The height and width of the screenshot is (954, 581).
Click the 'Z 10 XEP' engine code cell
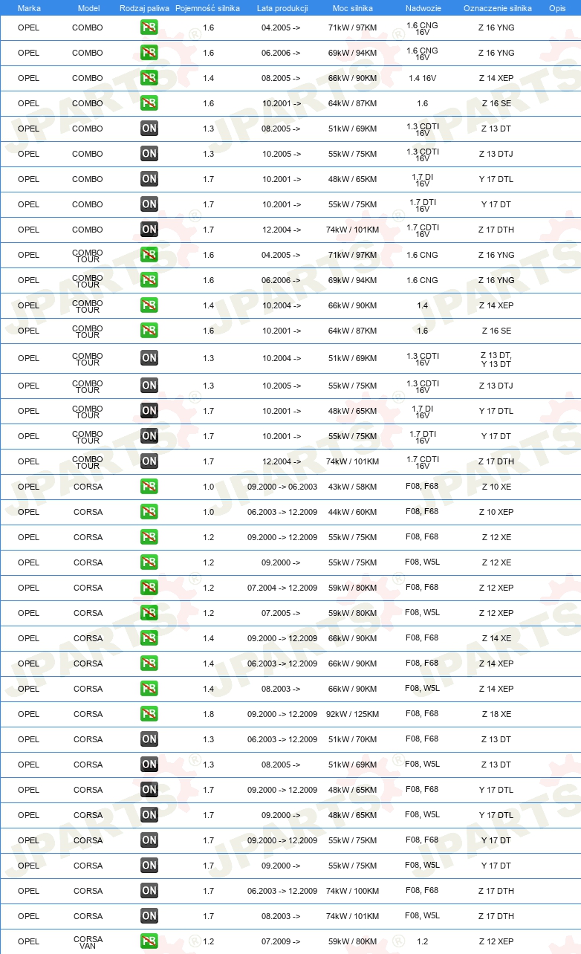[x=496, y=512]
